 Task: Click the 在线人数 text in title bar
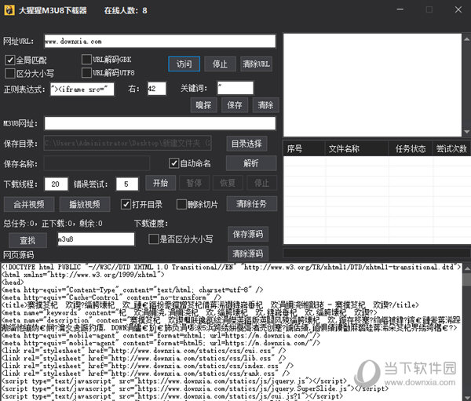coord(126,10)
